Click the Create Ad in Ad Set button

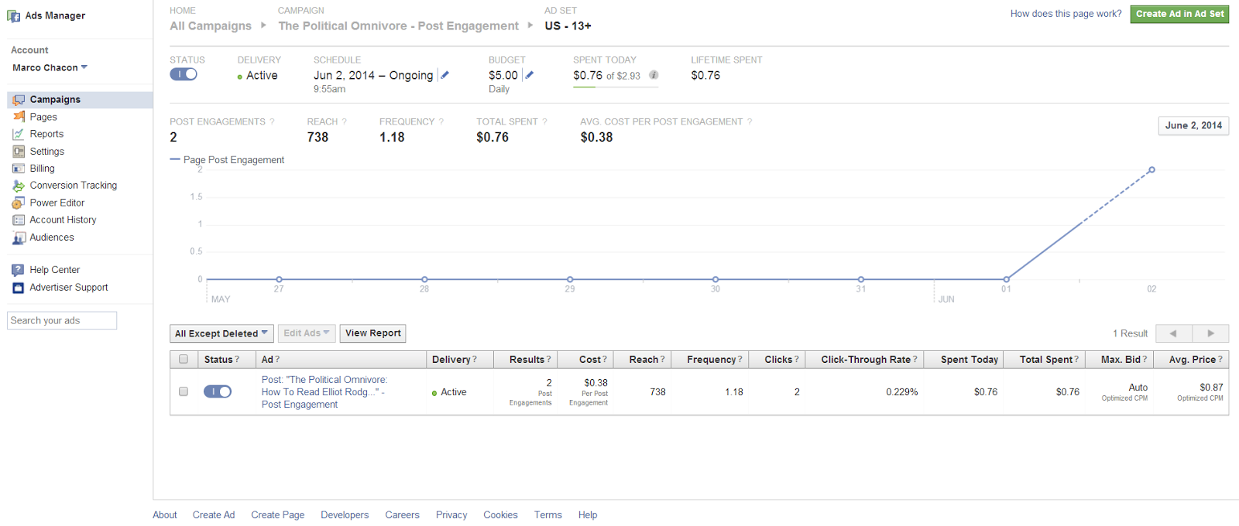pos(1179,14)
